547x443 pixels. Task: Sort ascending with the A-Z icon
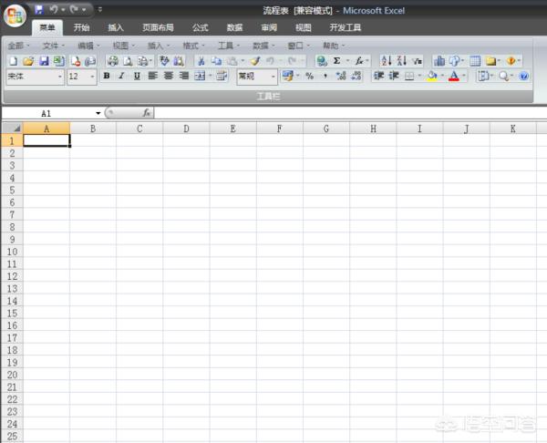[x=386, y=61]
